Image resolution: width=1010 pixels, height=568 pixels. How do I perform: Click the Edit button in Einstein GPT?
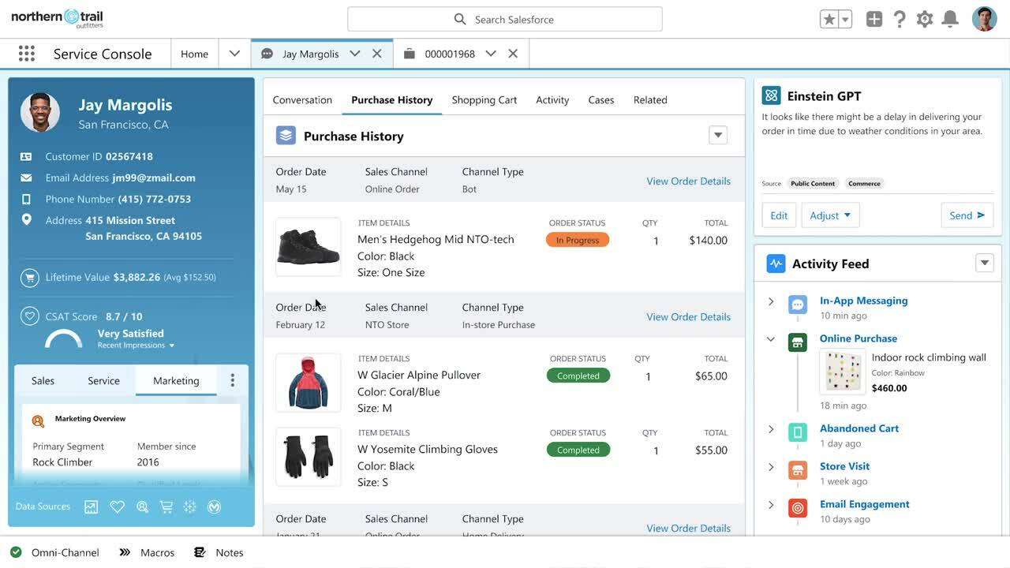click(x=779, y=215)
